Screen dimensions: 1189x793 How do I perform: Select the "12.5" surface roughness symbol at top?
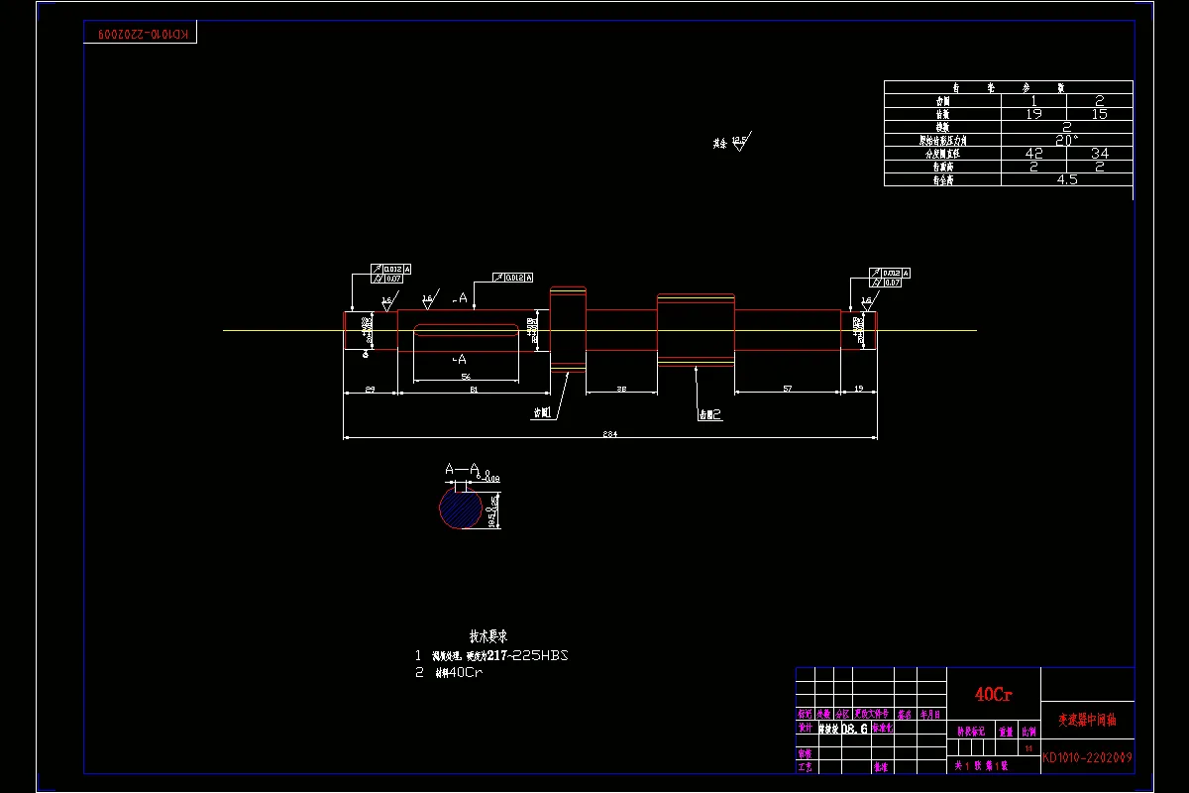click(x=741, y=141)
